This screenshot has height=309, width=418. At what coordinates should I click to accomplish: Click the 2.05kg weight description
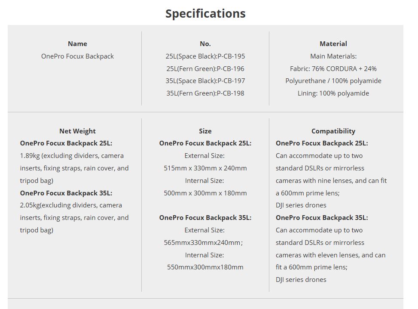(74, 217)
